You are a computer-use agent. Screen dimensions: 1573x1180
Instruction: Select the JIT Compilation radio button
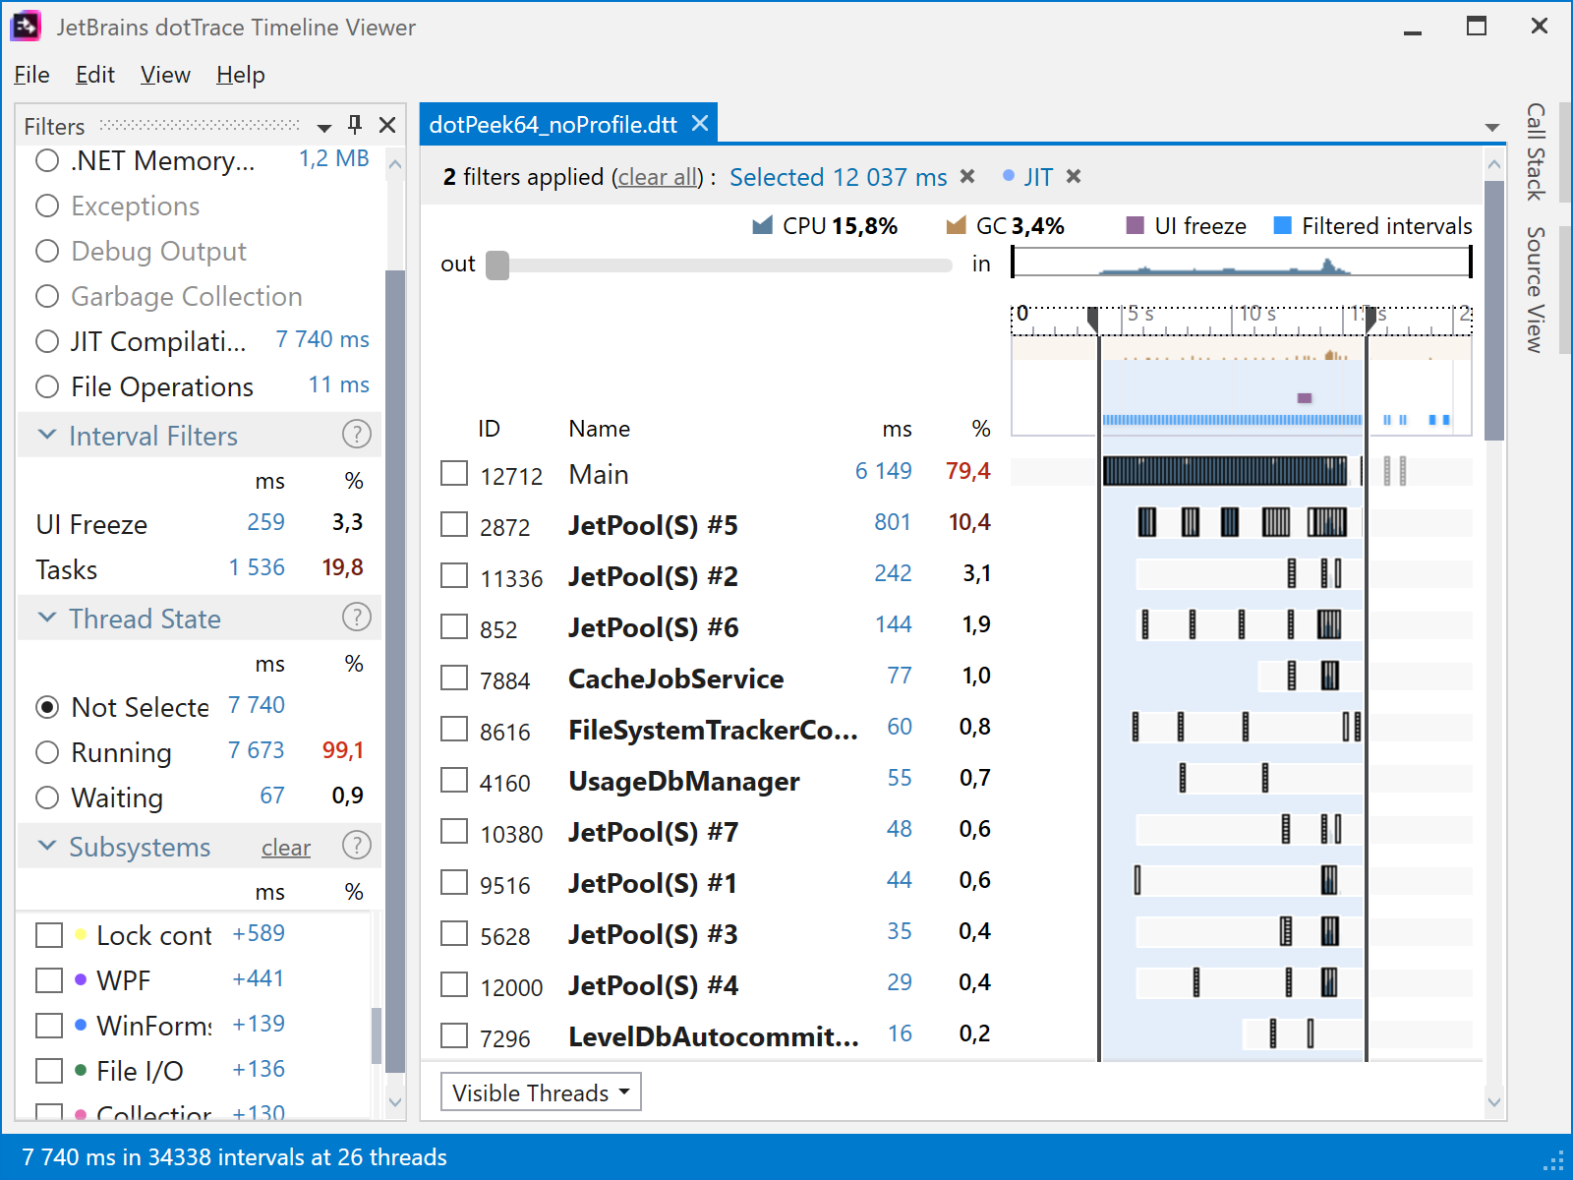[47, 341]
